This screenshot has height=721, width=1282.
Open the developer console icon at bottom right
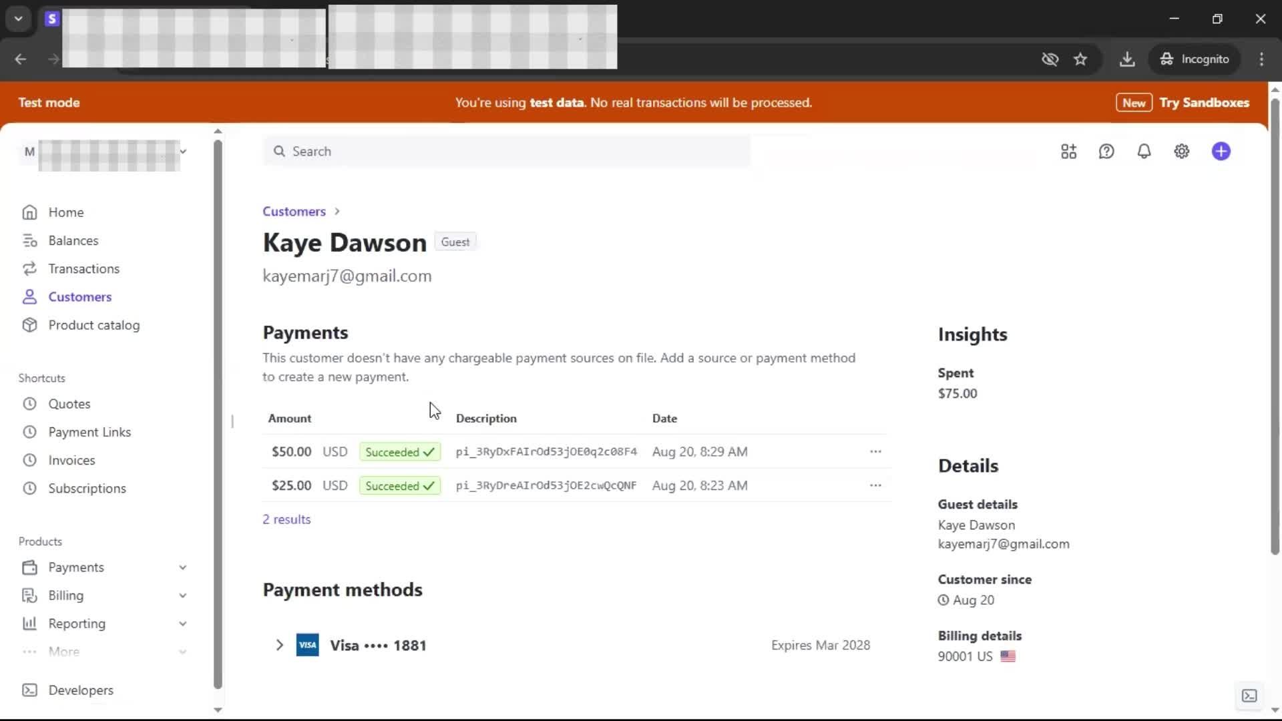(x=1249, y=696)
